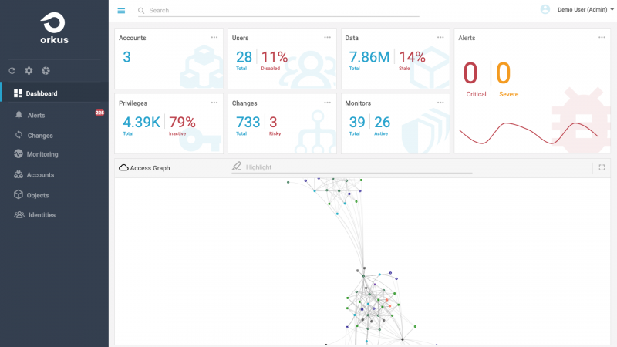
Task: Click the aperture icon beside the gear
Action: pos(46,71)
